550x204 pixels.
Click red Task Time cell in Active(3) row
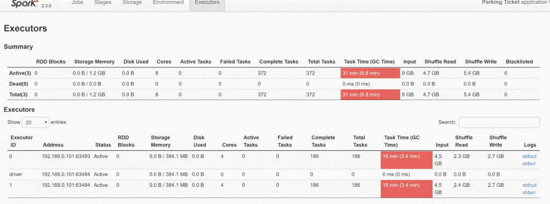pyautogui.click(x=370, y=73)
